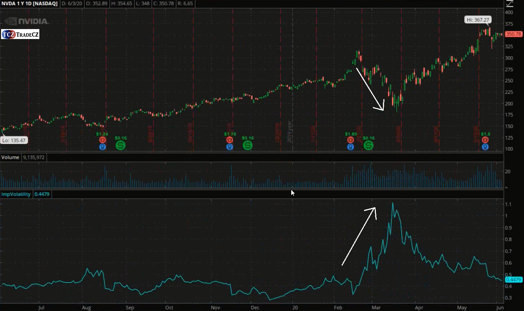Open the first green dividend dollar icon
Image resolution: width=524 pixels, height=311 pixels.
120,145
